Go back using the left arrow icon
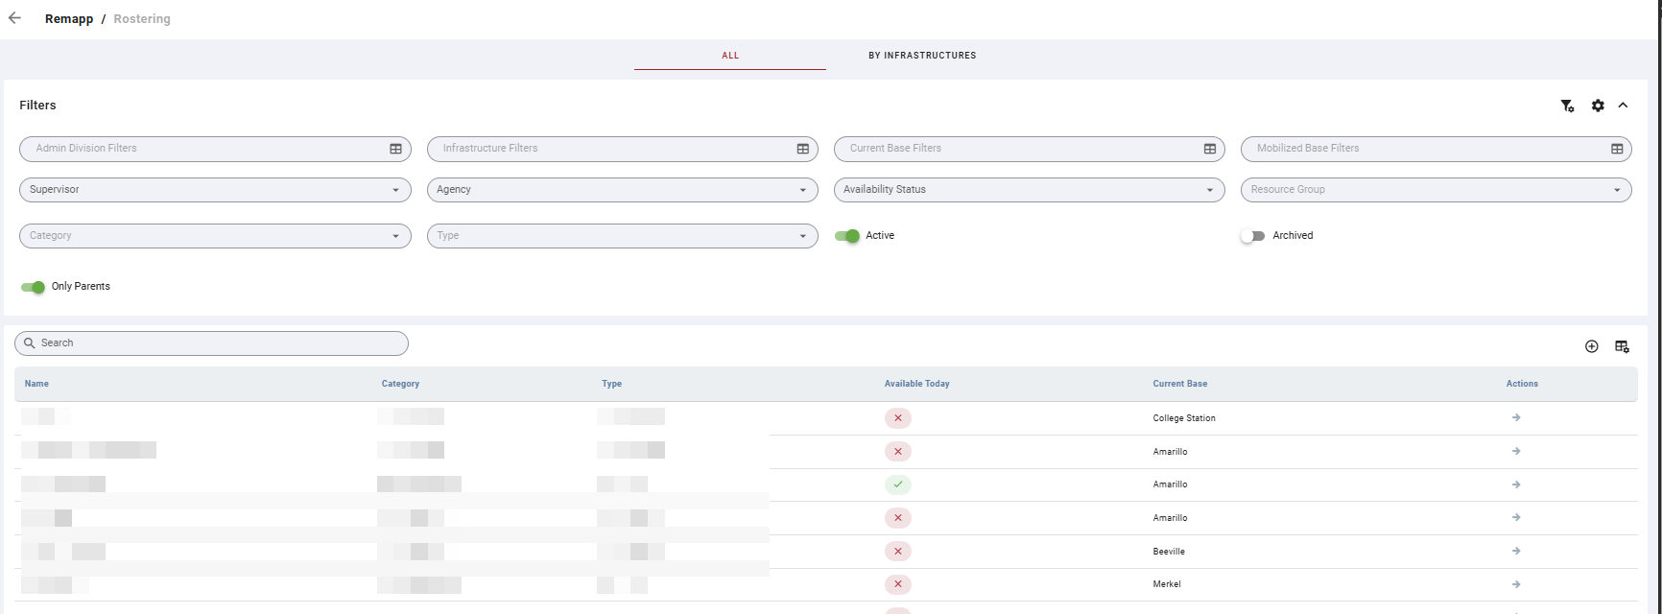 tap(14, 18)
